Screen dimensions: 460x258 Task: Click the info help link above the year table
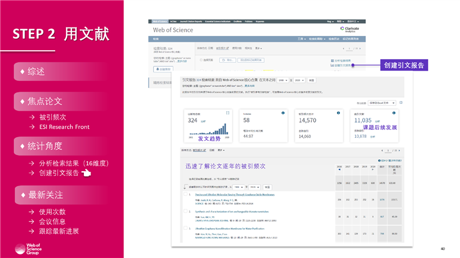(x=390, y=160)
